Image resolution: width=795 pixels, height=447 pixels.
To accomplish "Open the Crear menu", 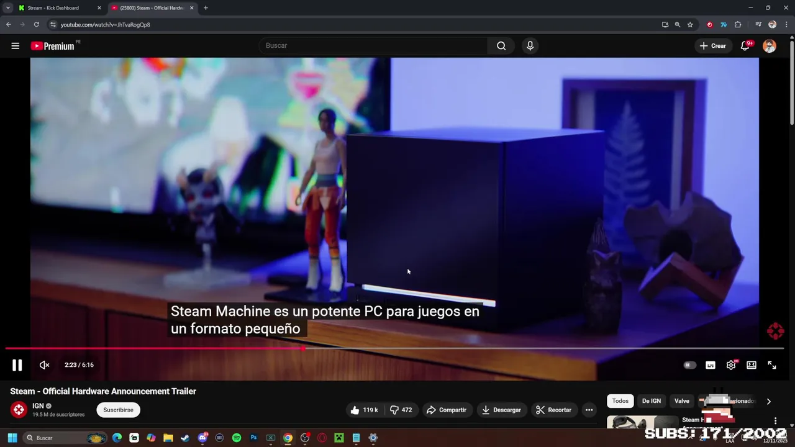I will point(713,46).
